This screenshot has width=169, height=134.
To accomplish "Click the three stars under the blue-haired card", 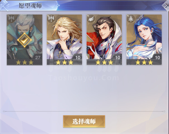I will pos(144,62).
